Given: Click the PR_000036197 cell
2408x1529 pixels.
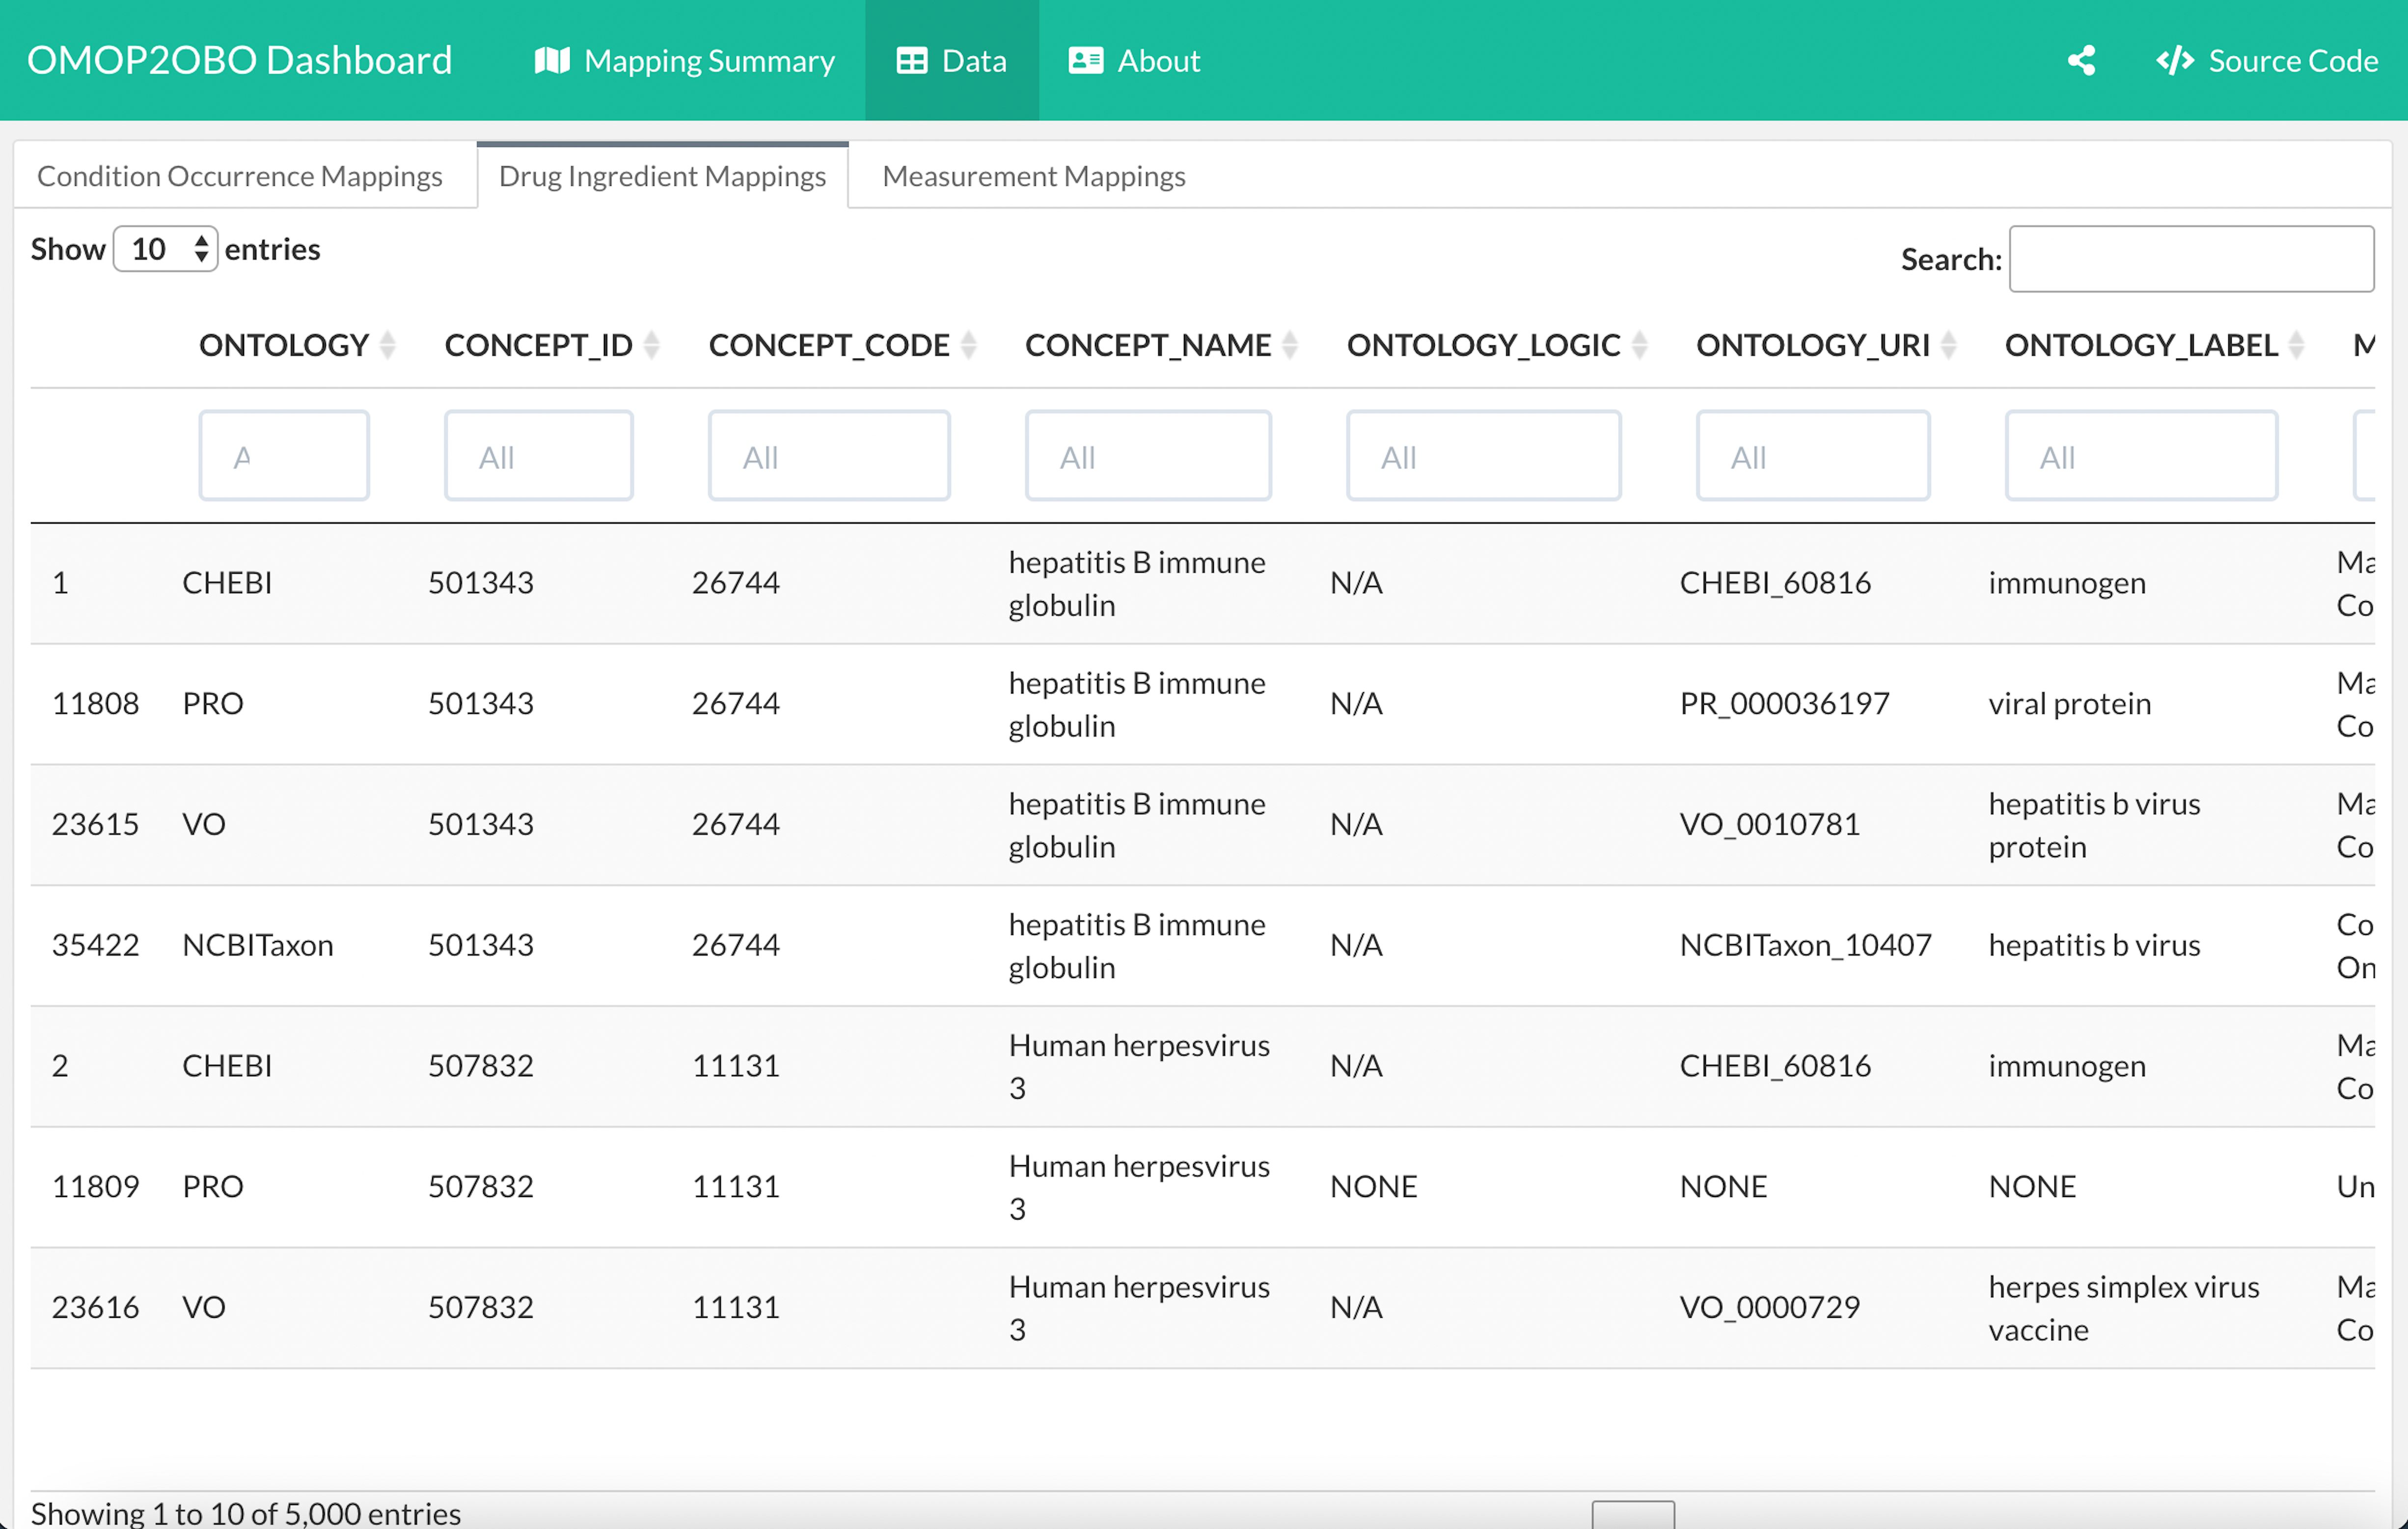Looking at the screenshot, I should point(1785,704).
